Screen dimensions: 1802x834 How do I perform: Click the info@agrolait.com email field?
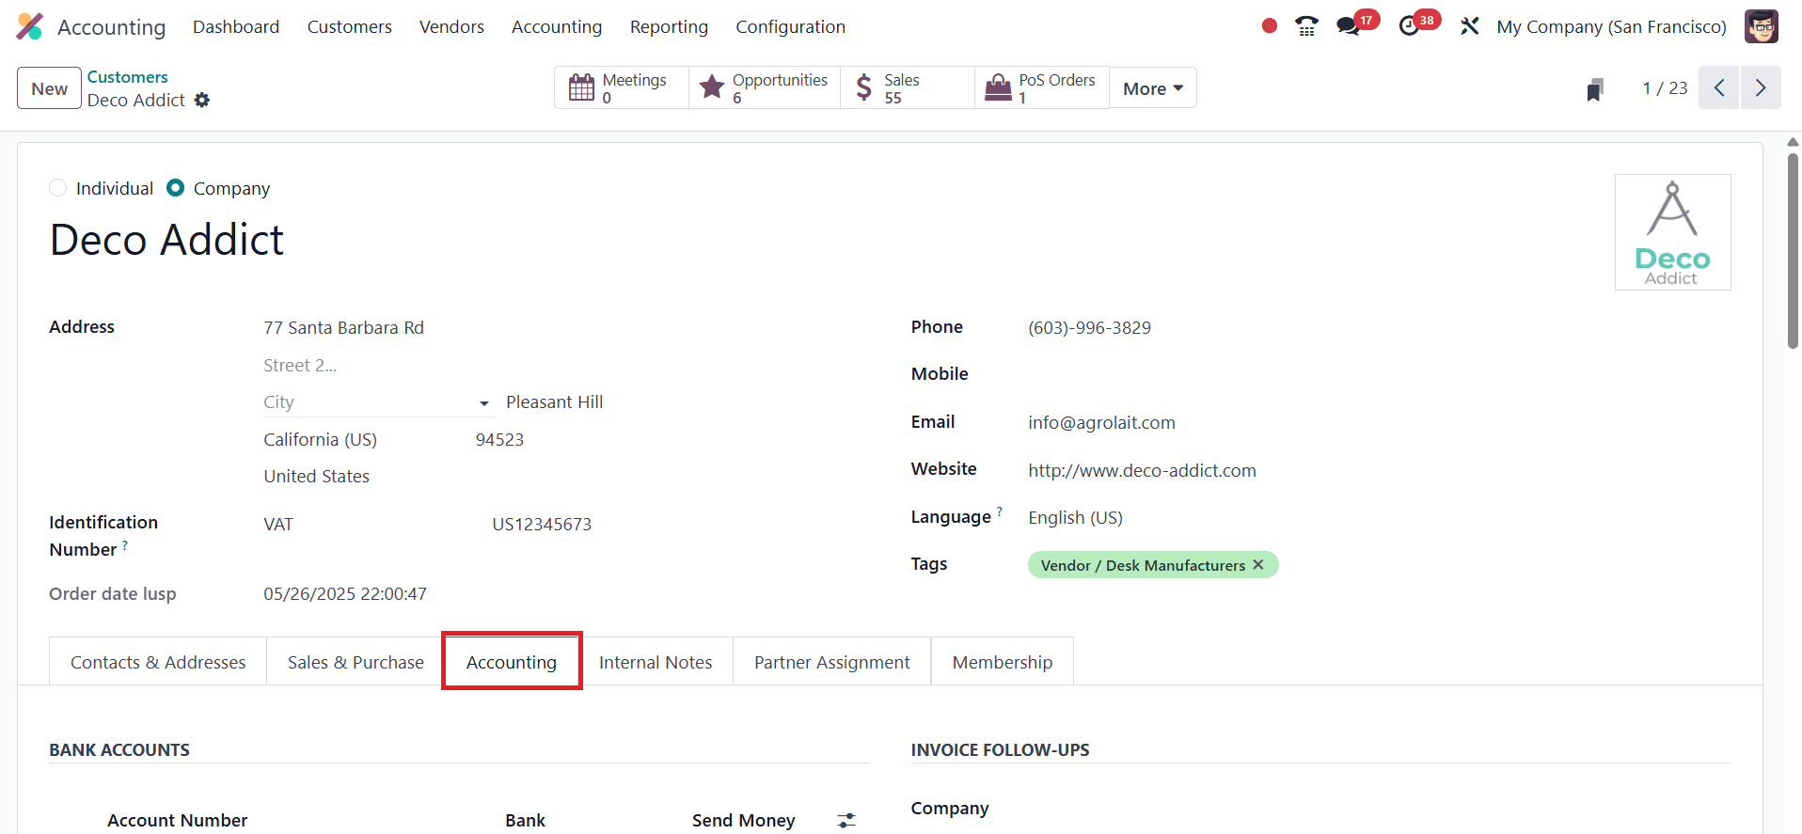[1101, 423]
